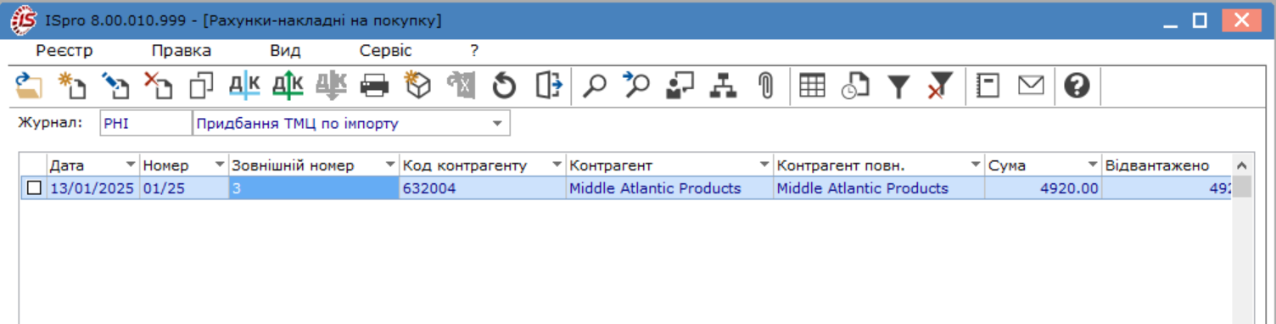Click the green ДК post-entries icon
The image size is (1276, 324).
(x=288, y=86)
